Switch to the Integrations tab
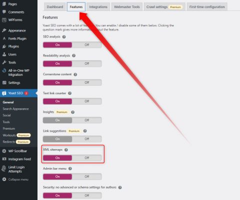The width and height of the screenshot is (240, 200). 98,7
